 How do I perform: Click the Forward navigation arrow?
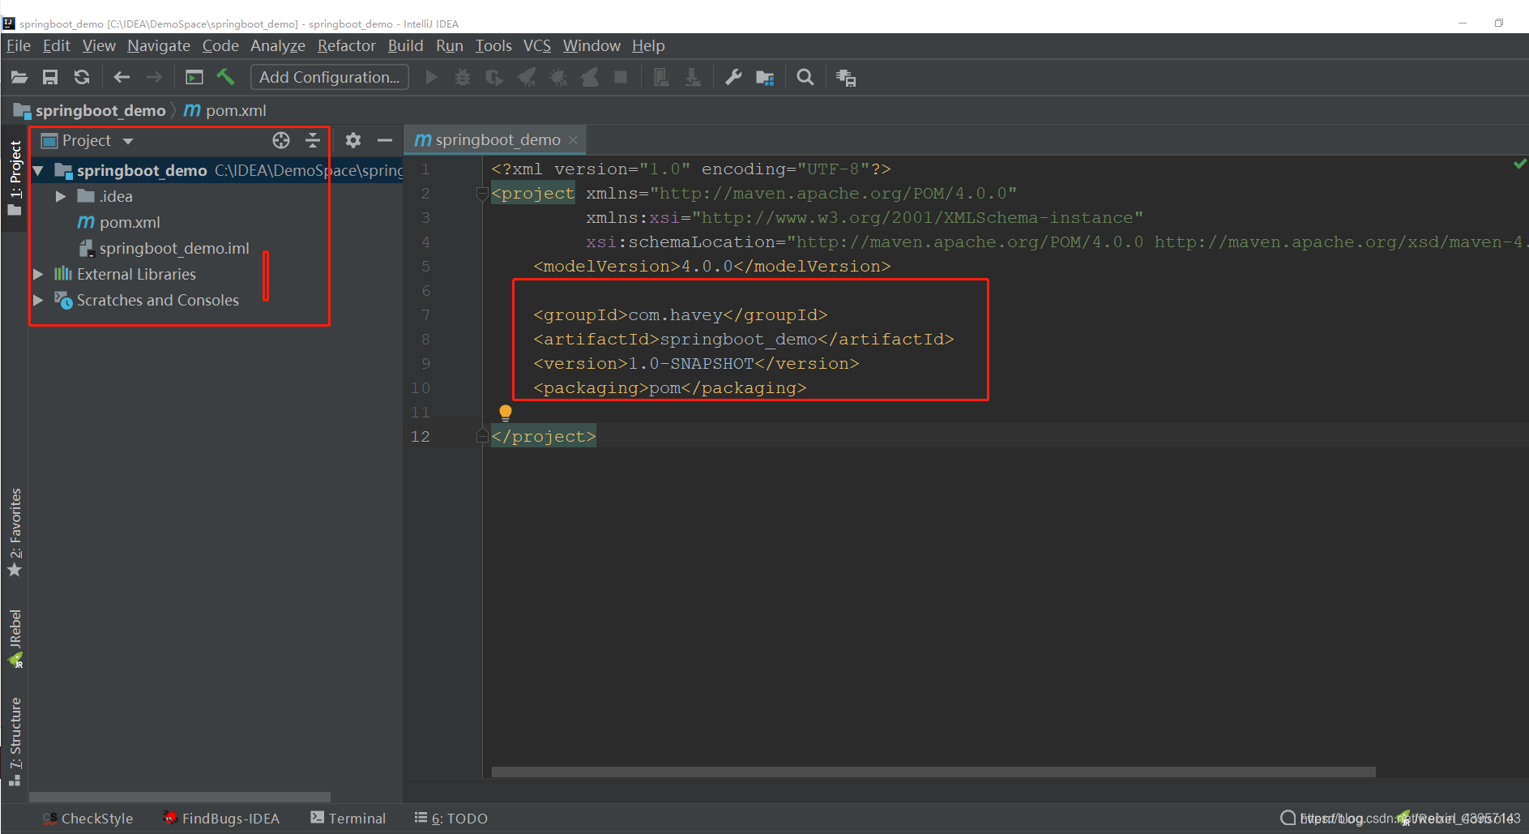[x=154, y=78]
